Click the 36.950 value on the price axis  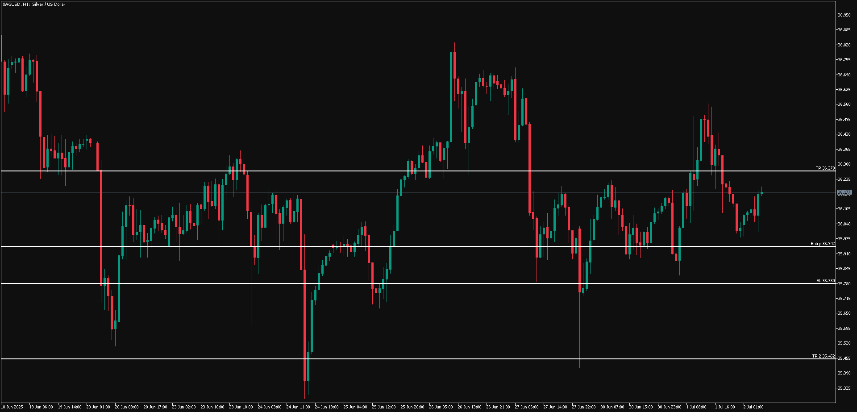[x=844, y=14]
